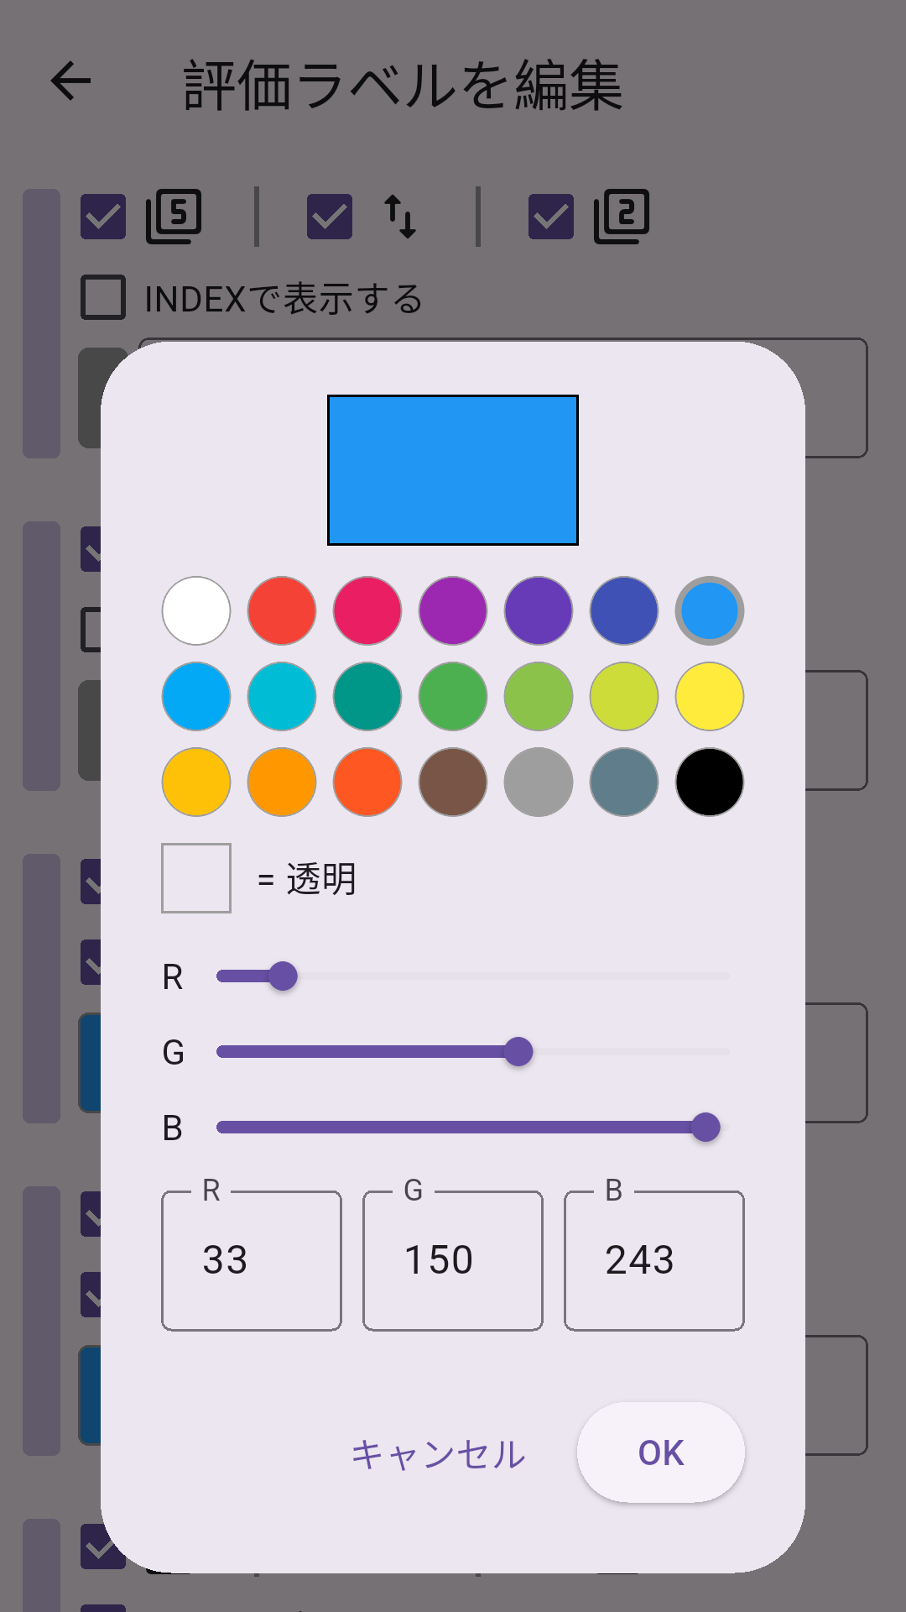
Task: Choose the red color swatch
Action: [x=281, y=611]
